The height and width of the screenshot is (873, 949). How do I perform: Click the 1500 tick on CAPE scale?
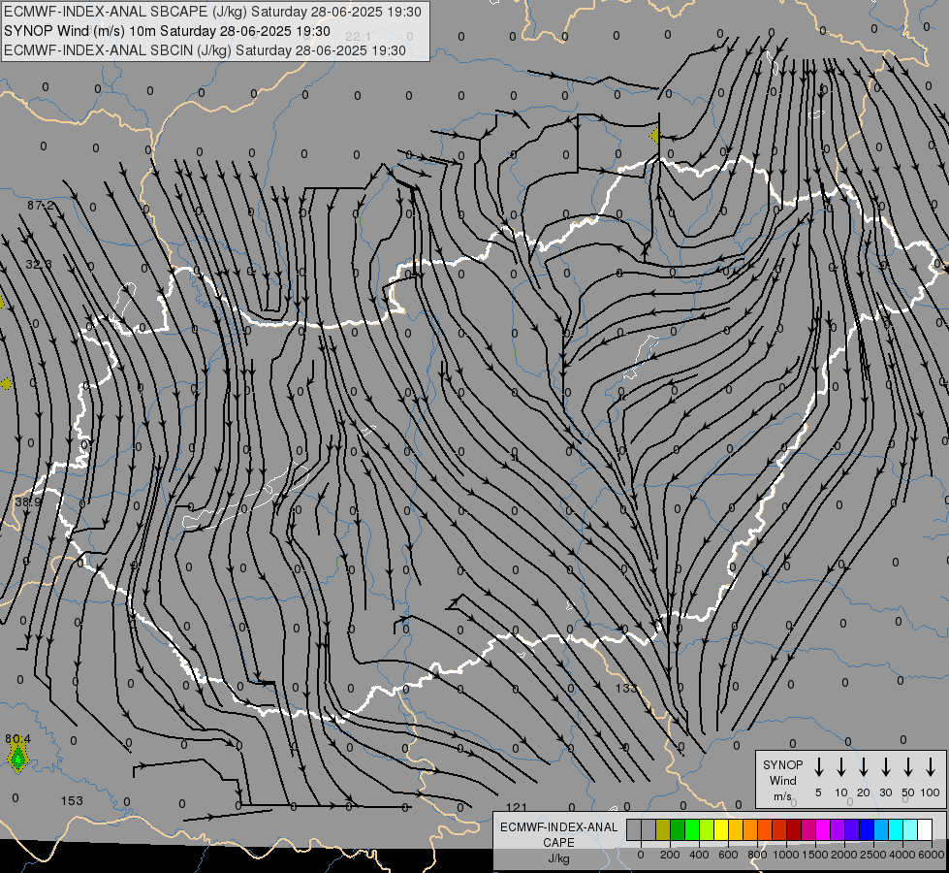tap(815, 855)
